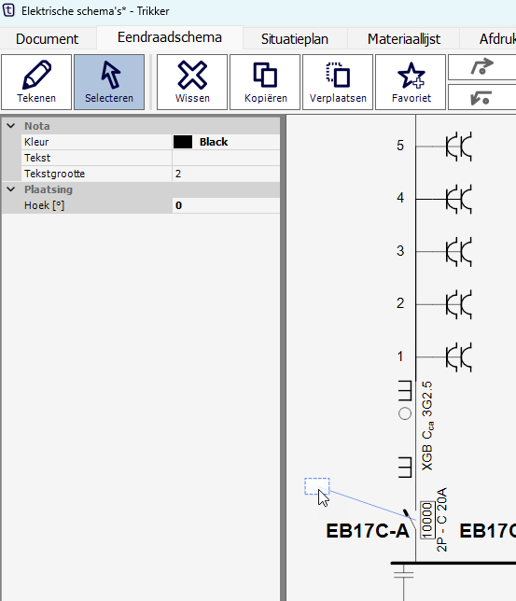The width and height of the screenshot is (516, 601).
Task: Click the Trikker app icon in title bar
Action: click(8, 10)
